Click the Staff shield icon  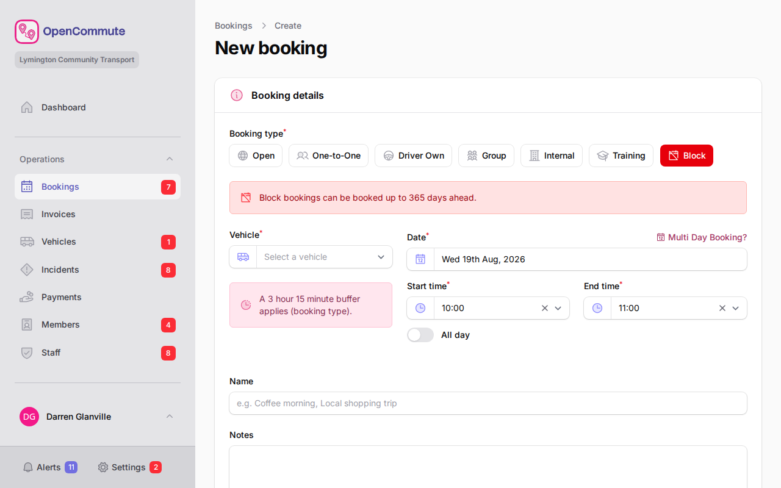click(27, 353)
